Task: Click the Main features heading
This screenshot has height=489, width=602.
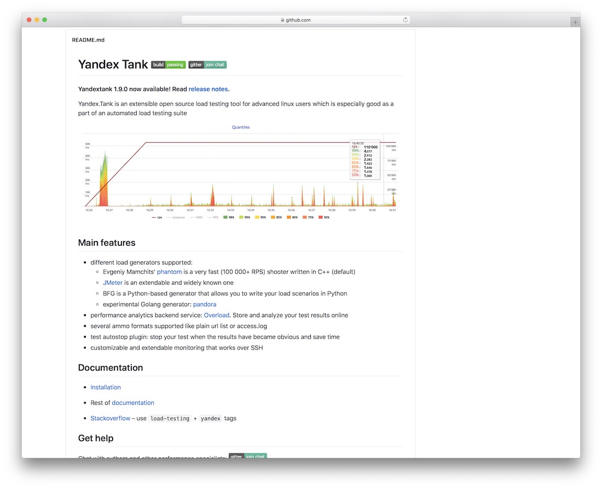Action: click(107, 242)
